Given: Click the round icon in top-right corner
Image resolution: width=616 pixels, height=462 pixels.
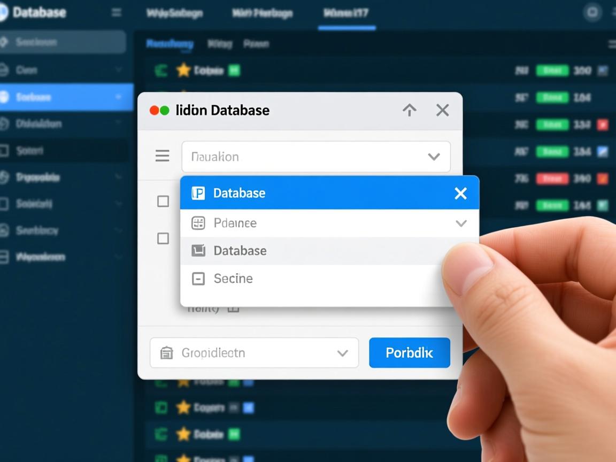Looking at the screenshot, I should pyautogui.click(x=592, y=12).
